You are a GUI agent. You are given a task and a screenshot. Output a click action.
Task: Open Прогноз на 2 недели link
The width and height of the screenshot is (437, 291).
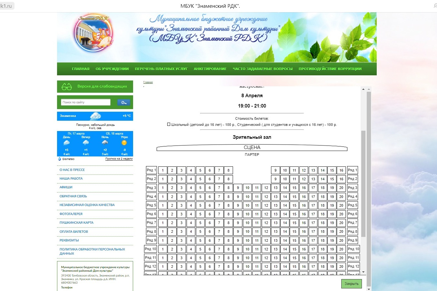tap(119, 159)
